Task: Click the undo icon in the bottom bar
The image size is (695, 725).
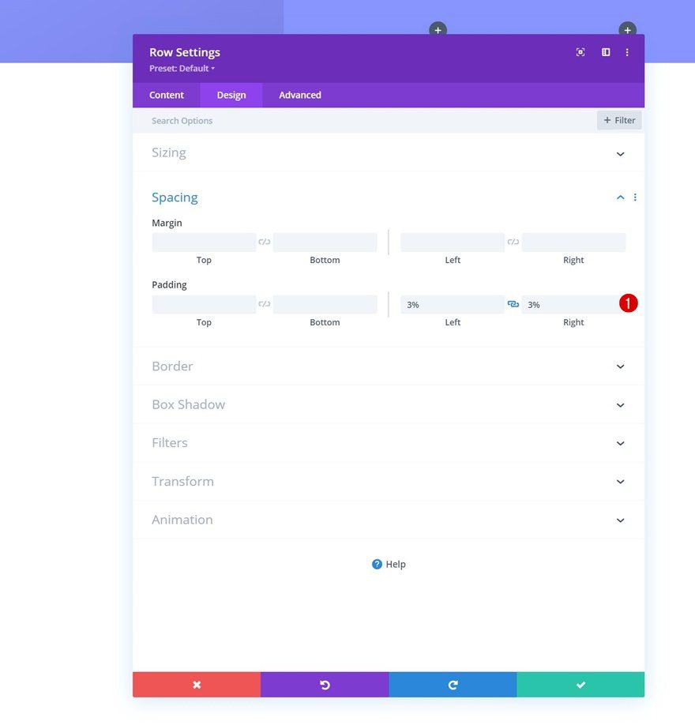Action: [x=325, y=684]
